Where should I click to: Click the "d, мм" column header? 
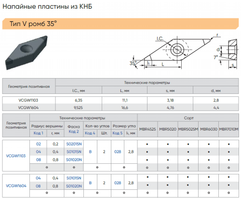pyautogui.click(x=216, y=91)
